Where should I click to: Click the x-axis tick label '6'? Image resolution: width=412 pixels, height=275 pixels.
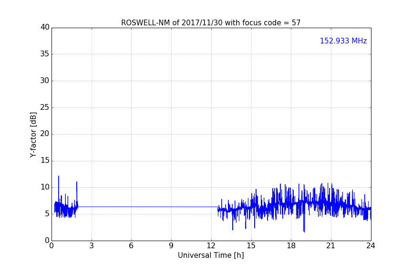(x=131, y=246)
